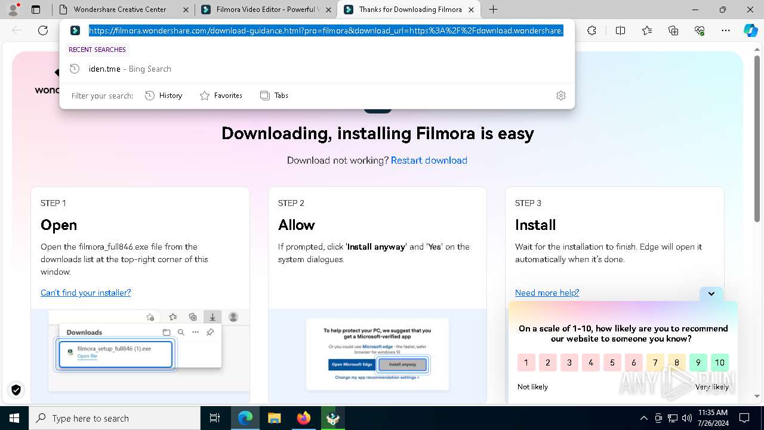The height and width of the screenshot is (430, 764).
Task: Toggle split screen view icon
Action: (620, 30)
